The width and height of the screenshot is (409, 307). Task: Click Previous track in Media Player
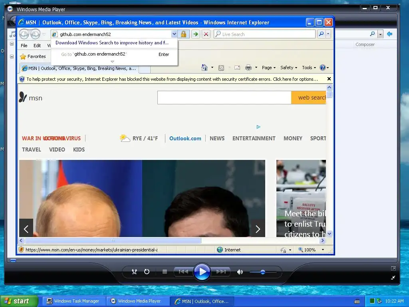coord(183,272)
